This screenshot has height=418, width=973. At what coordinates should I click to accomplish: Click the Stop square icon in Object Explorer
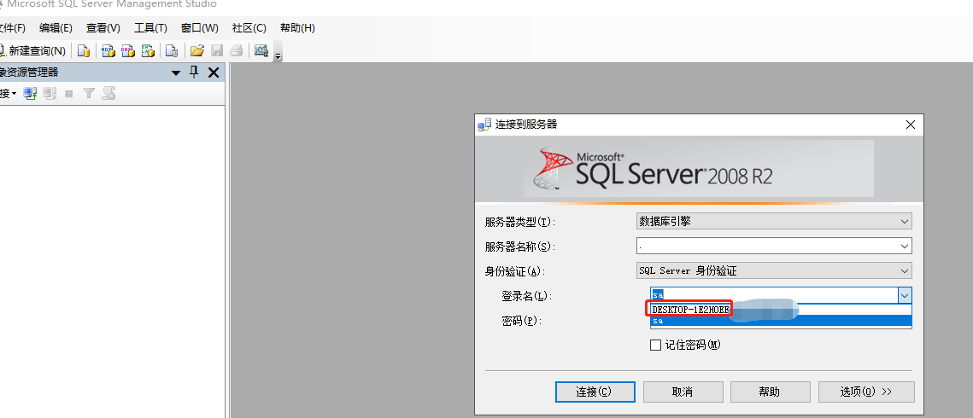[69, 94]
